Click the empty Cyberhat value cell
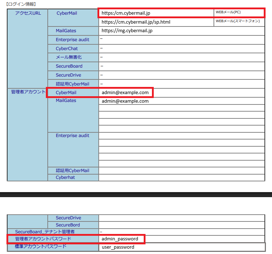 181,177
